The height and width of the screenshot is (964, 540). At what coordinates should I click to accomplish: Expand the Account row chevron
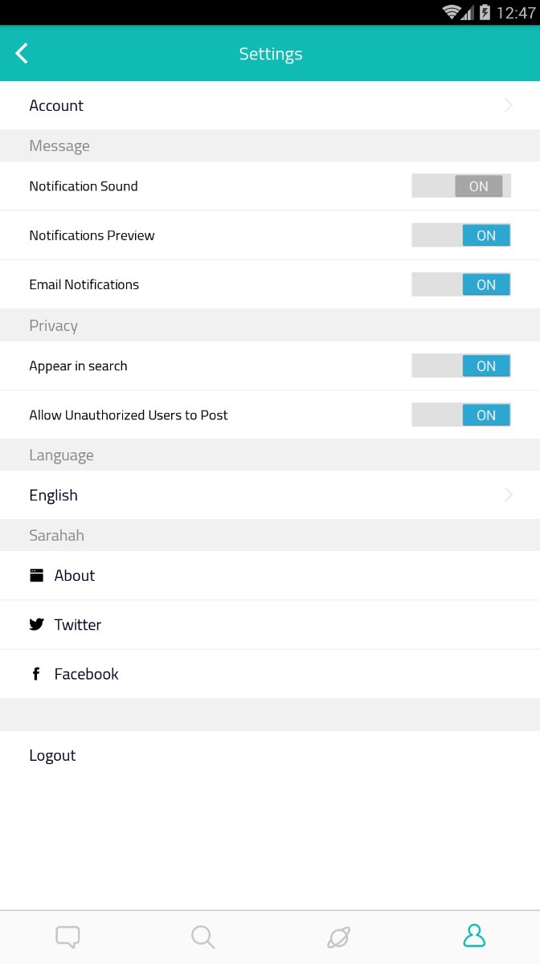(508, 105)
